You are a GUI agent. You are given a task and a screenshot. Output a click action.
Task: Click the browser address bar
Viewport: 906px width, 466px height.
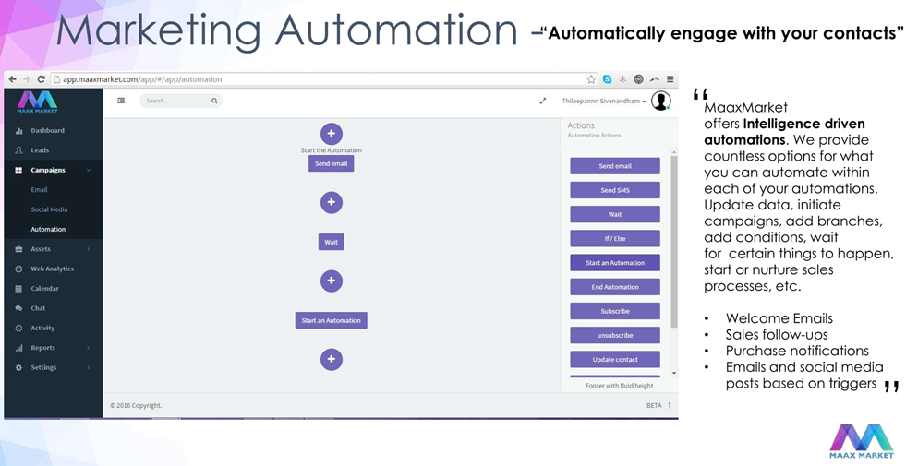click(x=323, y=79)
